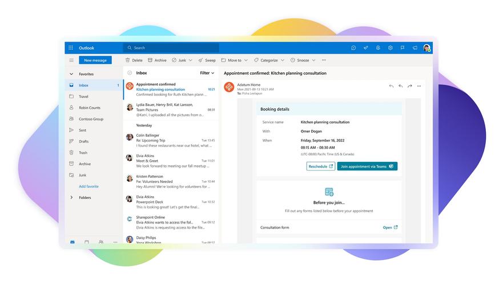Toggle the hamburger navigation pane button

[x=71, y=60]
